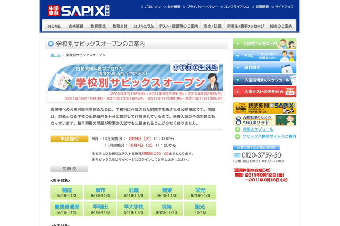Image resolution: width=340 pixels, height=226 pixels.
Task: Go to the HOME tab
Action: click(x=54, y=26)
